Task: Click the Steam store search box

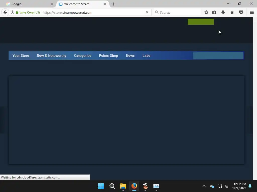Action: (218, 56)
